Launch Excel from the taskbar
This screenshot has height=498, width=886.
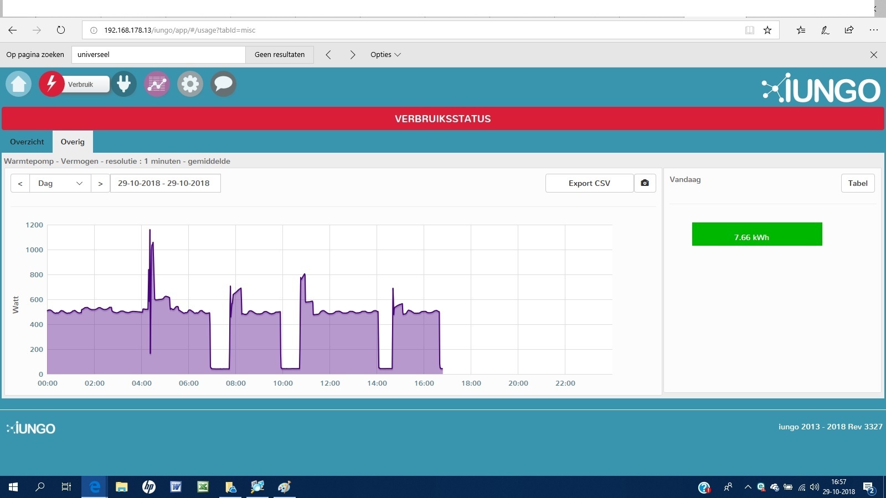pos(203,487)
